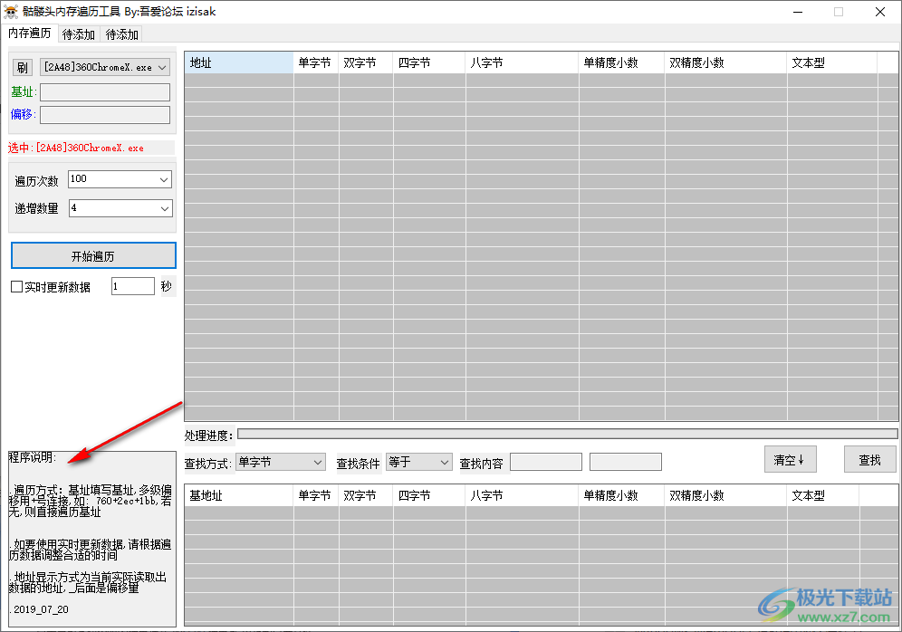The width and height of the screenshot is (902, 632).
Task: Click the seconds interval input field
Action: coord(132,286)
